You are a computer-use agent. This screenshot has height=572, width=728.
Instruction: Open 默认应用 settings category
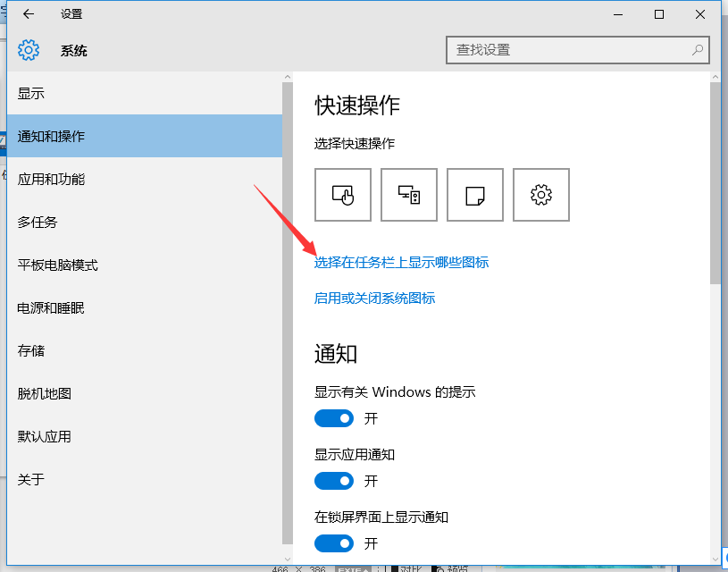[x=145, y=436]
